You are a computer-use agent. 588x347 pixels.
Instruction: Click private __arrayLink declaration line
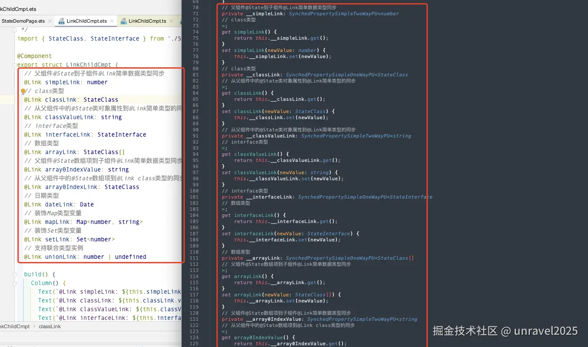tap(318, 258)
